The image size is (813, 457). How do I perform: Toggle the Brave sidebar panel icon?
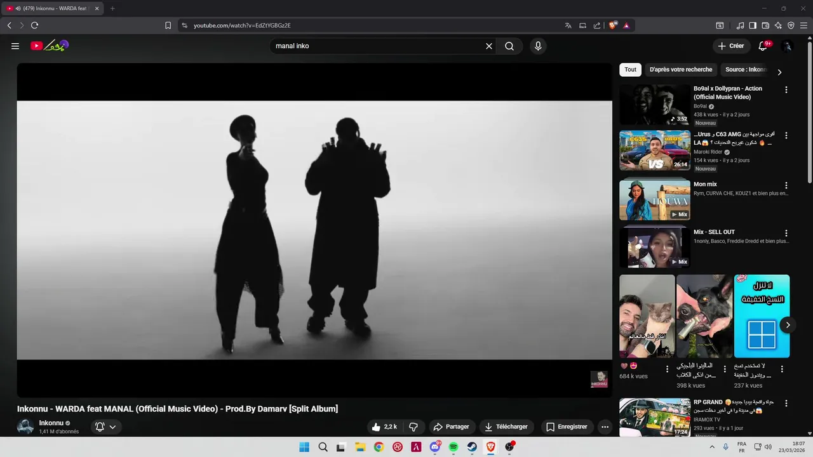pos(753,25)
